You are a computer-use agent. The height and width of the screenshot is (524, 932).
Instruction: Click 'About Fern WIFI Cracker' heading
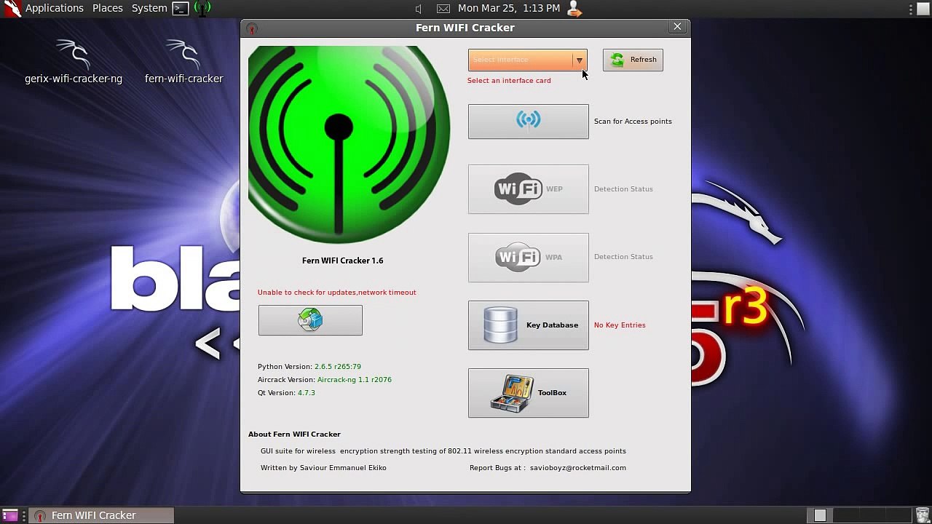[294, 434]
